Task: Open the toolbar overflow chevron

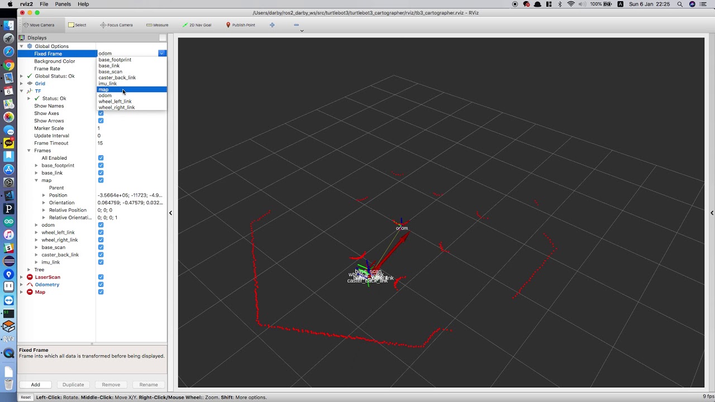Action: click(x=302, y=31)
